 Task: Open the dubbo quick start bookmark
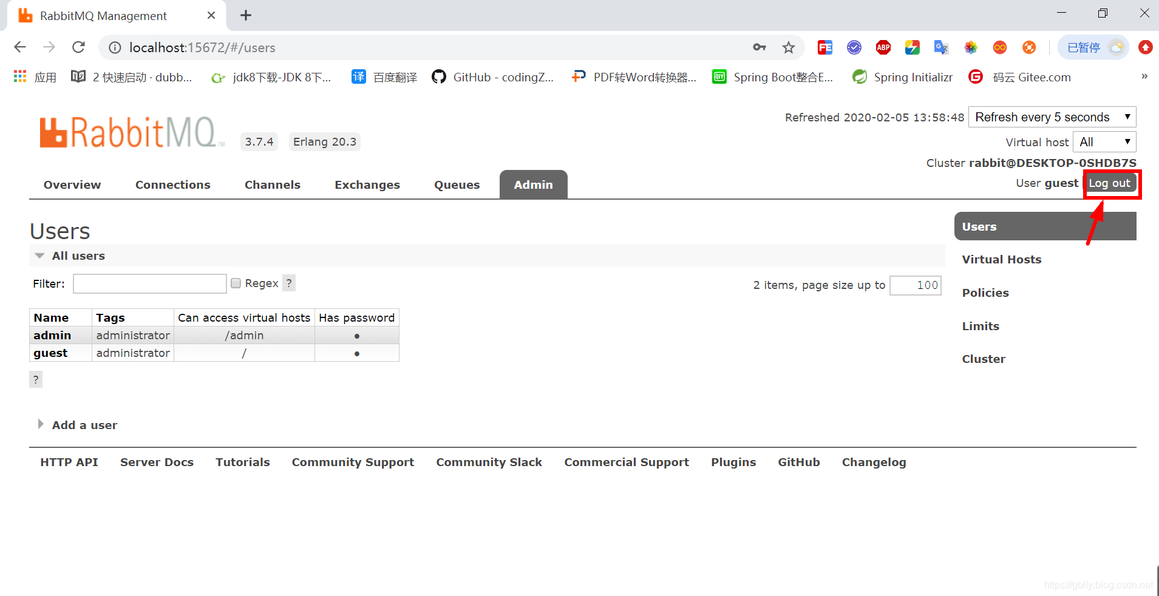131,77
